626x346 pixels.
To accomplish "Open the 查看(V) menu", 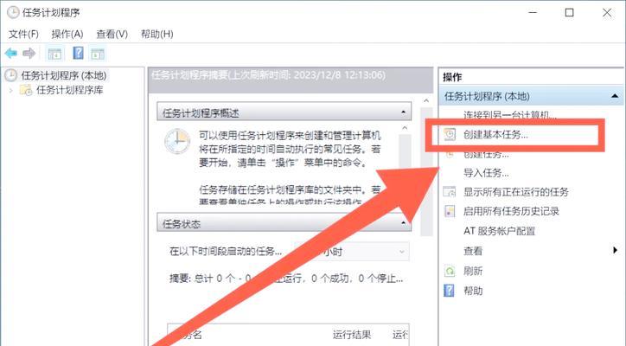I will [112, 35].
